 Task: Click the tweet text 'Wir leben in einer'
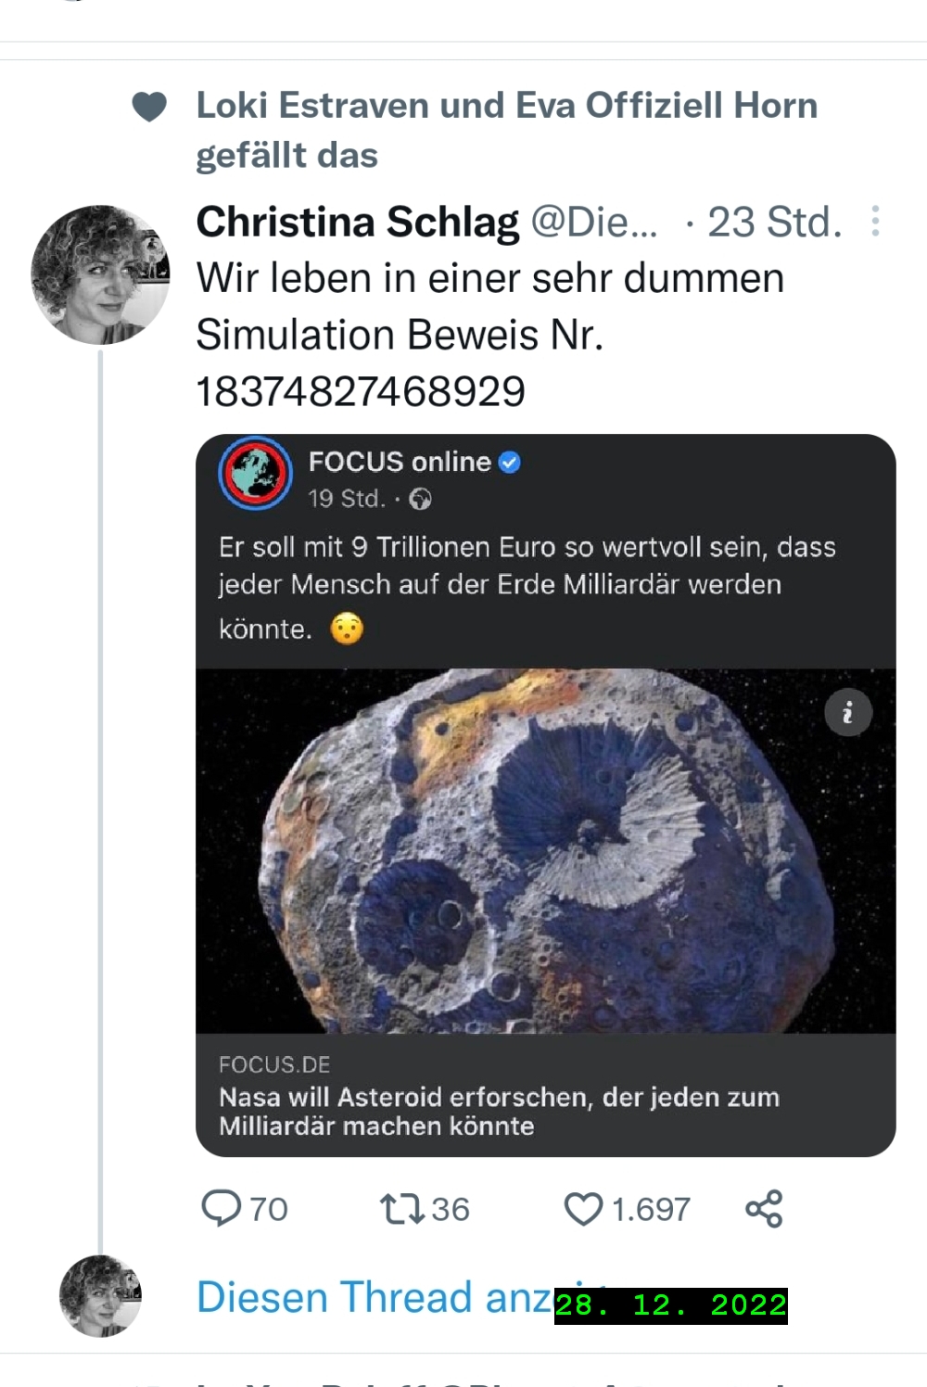(489, 278)
